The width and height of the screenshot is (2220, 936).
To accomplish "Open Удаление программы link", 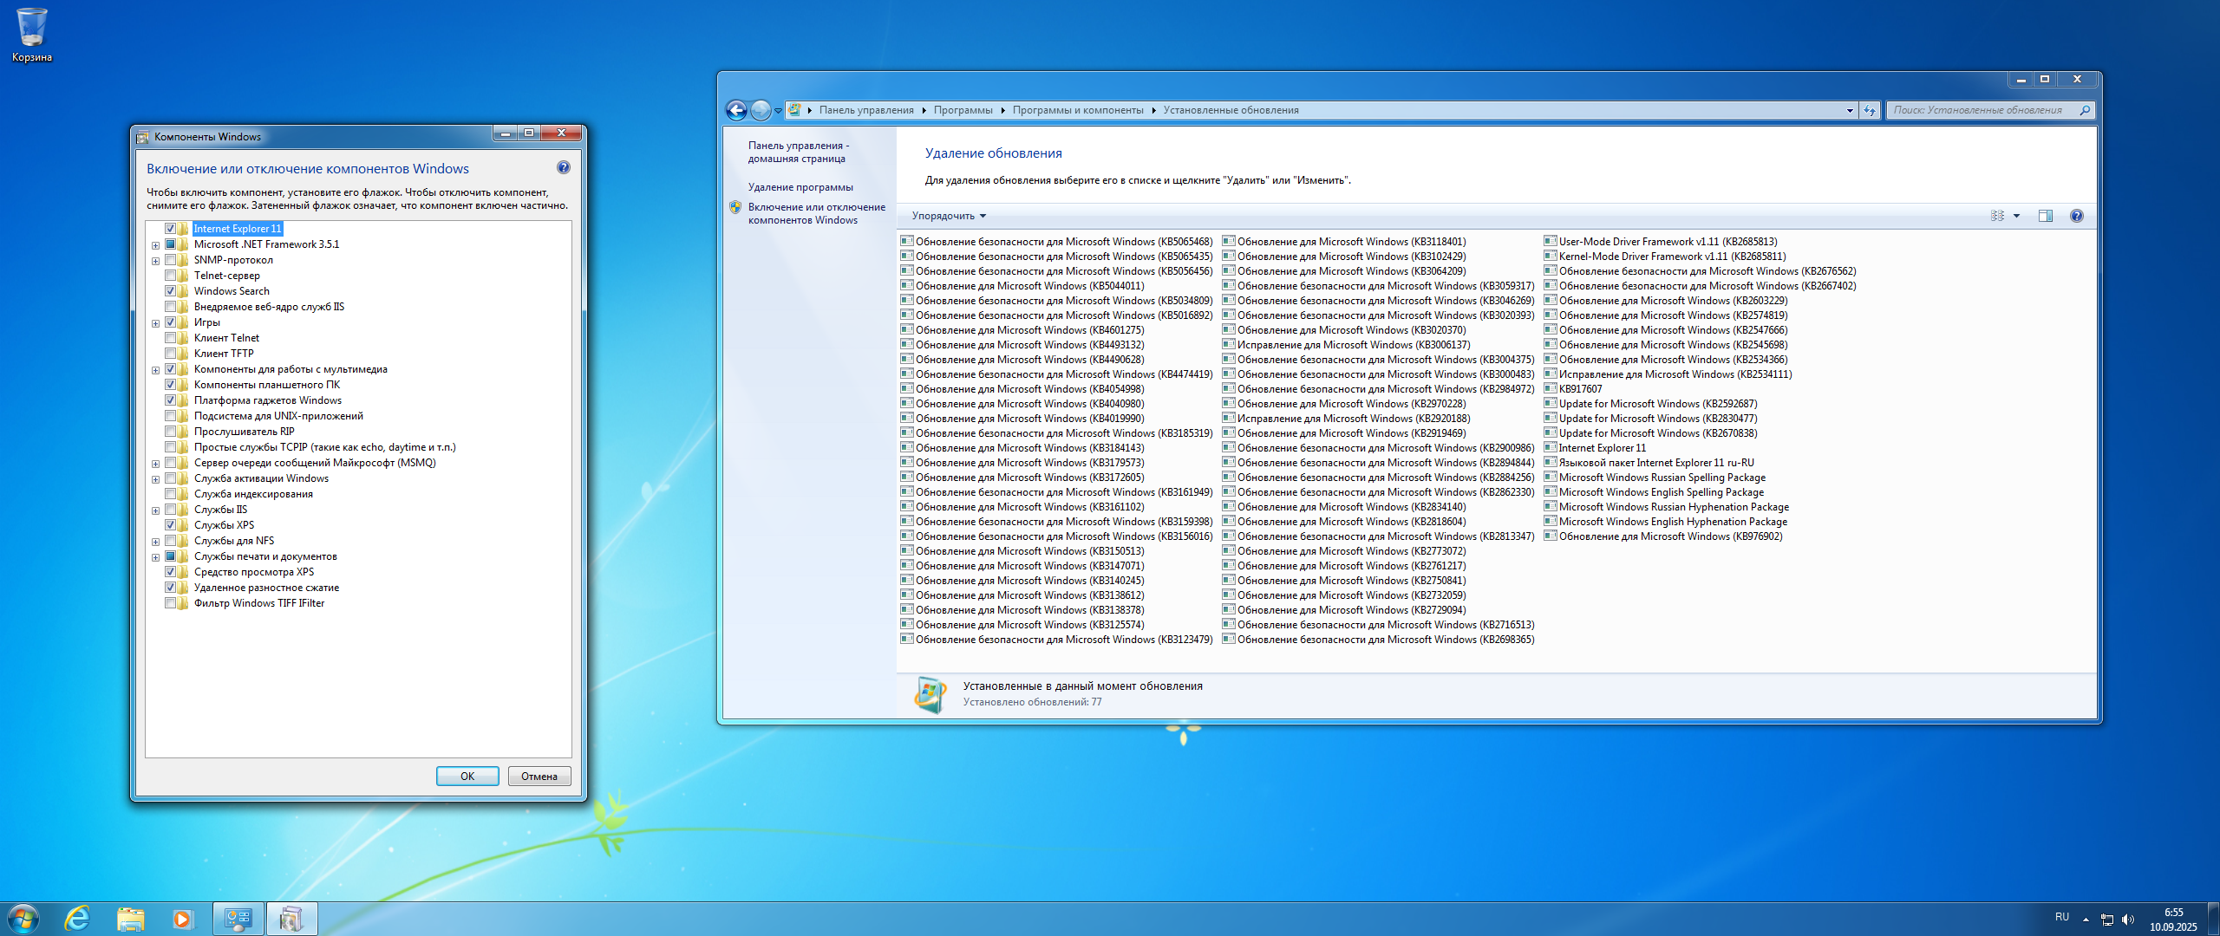I will coord(800,187).
